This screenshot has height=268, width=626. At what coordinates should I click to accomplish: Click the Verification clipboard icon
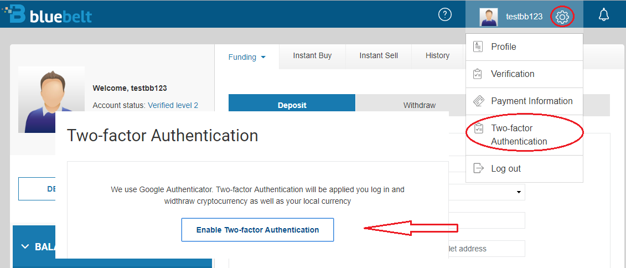point(478,74)
